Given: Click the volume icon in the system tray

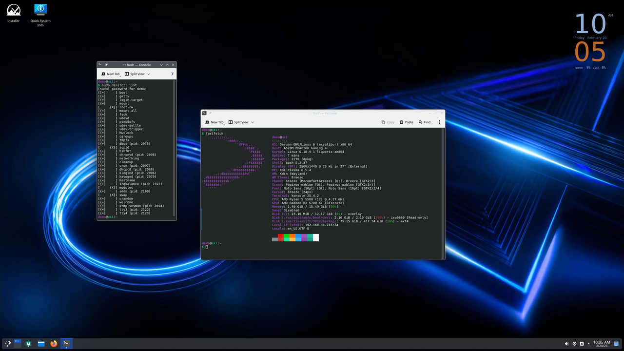Looking at the screenshot, I should point(566,344).
